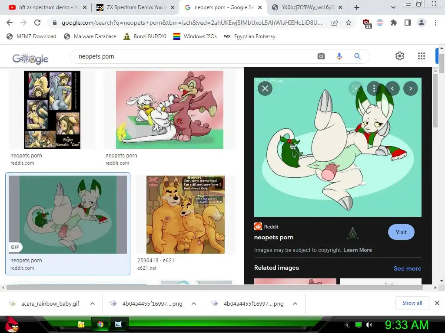The width and height of the screenshot is (445, 333).
Task: Open the e621.net source link
Action: 147,268
